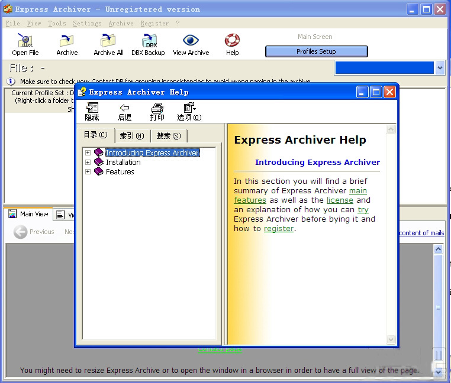Switch to the 搜索(S) search tab

[x=169, y=135]
